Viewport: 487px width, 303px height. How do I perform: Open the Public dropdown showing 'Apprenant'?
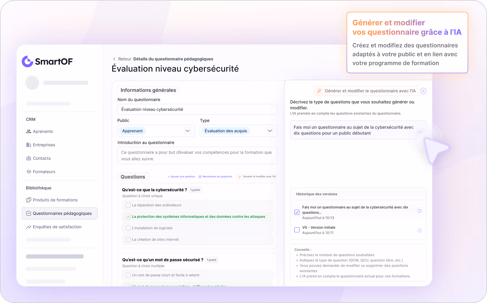pos(156,131)
